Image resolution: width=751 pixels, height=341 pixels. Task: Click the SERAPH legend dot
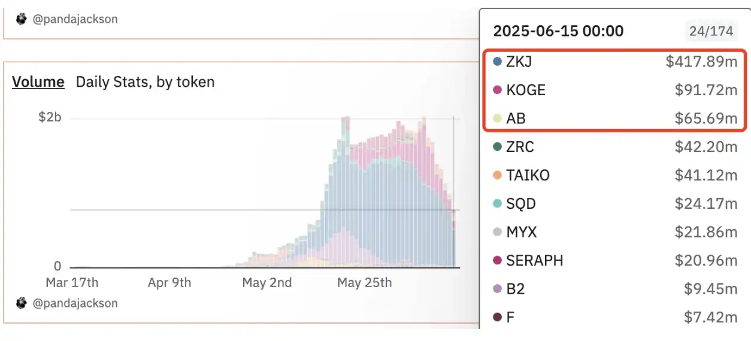click(x=497, y=261)
